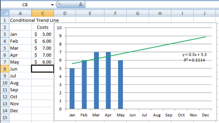Select column G header
This screenshot has width=219, height=123.
point(138,13)
